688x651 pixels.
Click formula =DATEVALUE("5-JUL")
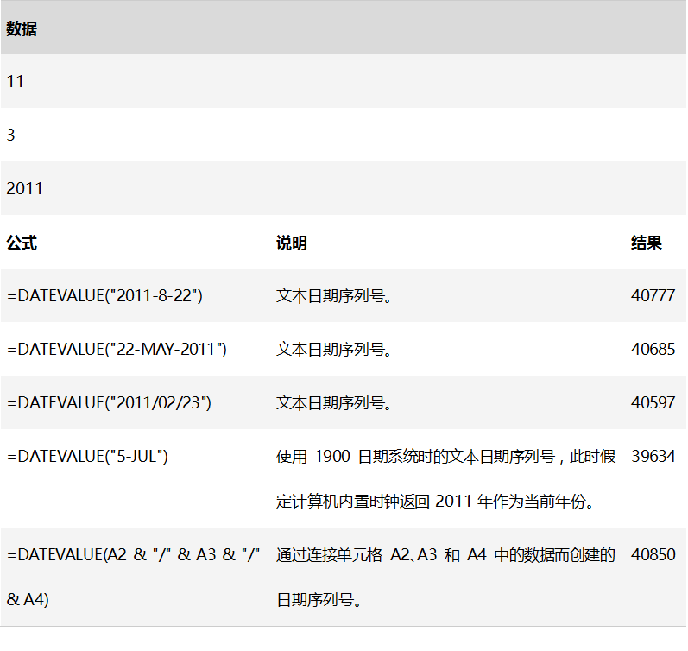(87, 457)
